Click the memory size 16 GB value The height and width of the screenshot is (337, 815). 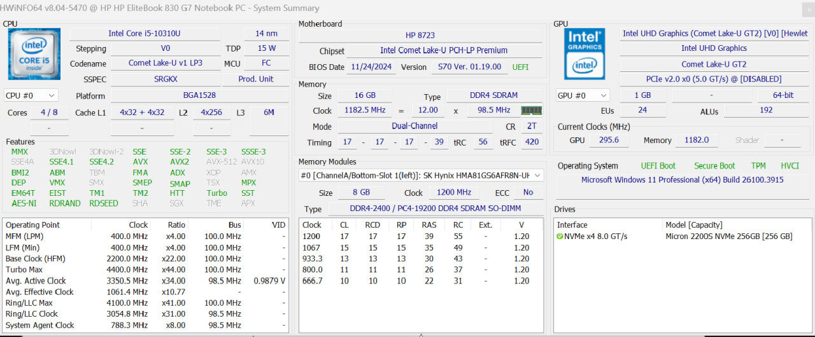(x=365, y=95)
